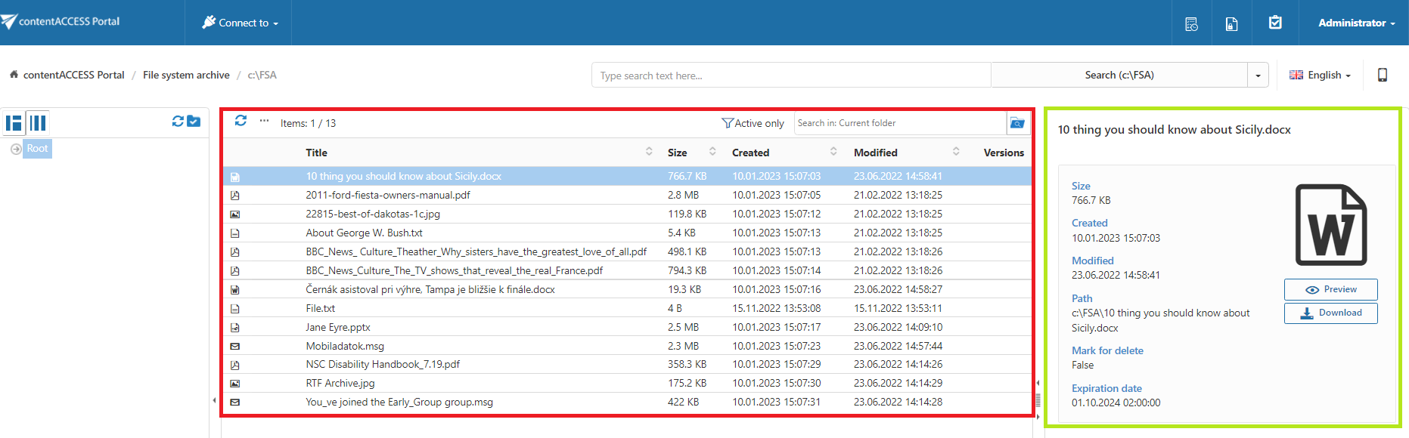Go to File system archive breadcrumb
Viewport: 1409px width, 438px height.
(x=186, y=75)
